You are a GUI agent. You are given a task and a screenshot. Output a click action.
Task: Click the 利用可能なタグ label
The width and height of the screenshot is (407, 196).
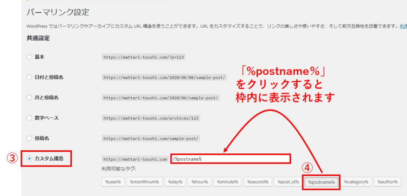pos(119,169)
